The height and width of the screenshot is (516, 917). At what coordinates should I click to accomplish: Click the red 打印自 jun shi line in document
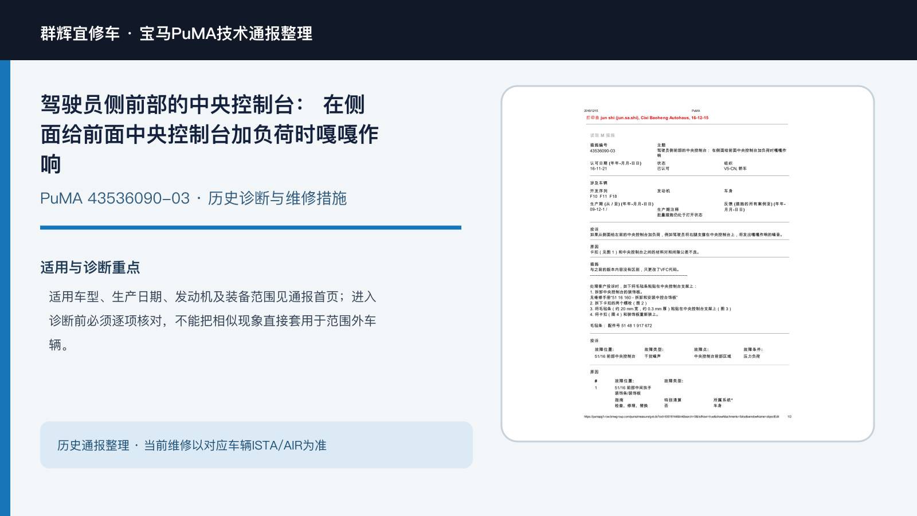(x=647, y=118)
